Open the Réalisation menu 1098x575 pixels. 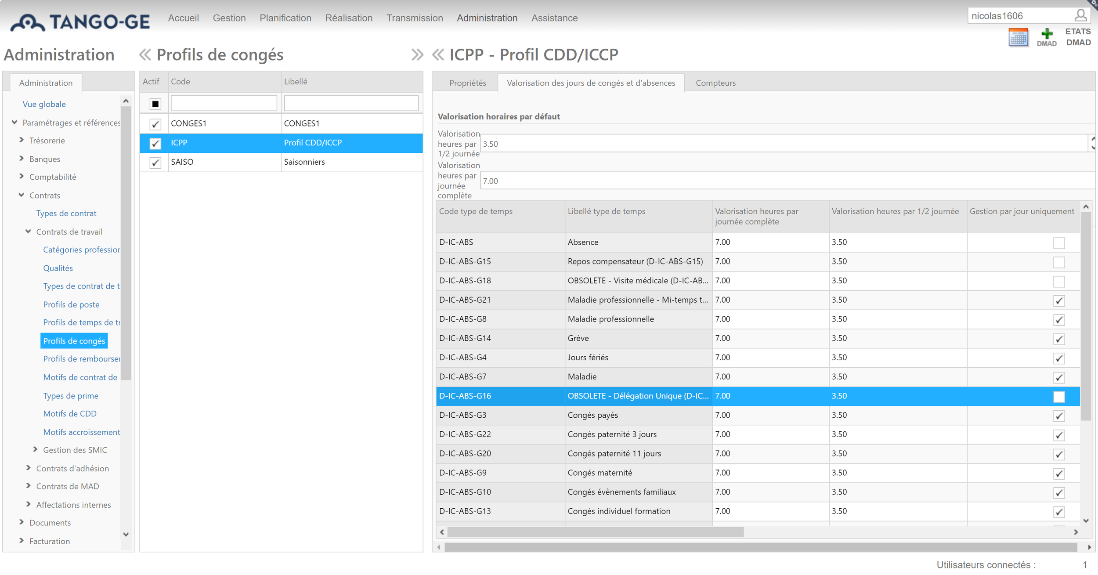pyautogui.click(x=349, y=18)
